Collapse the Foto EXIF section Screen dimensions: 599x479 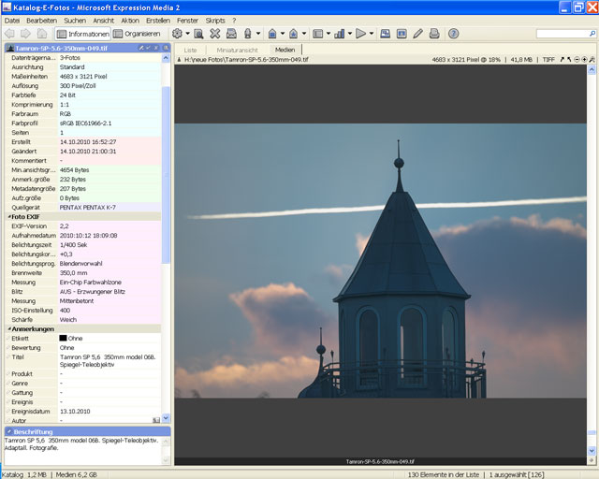(7, 216)
